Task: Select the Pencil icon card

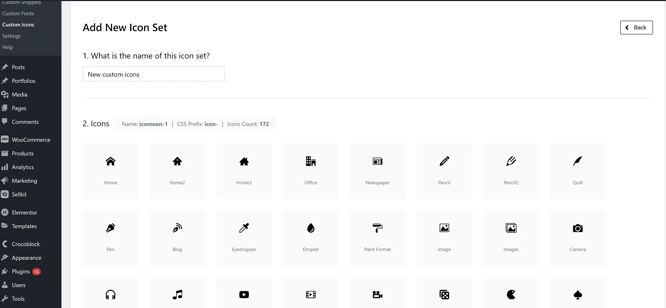Action: point(444,171)
